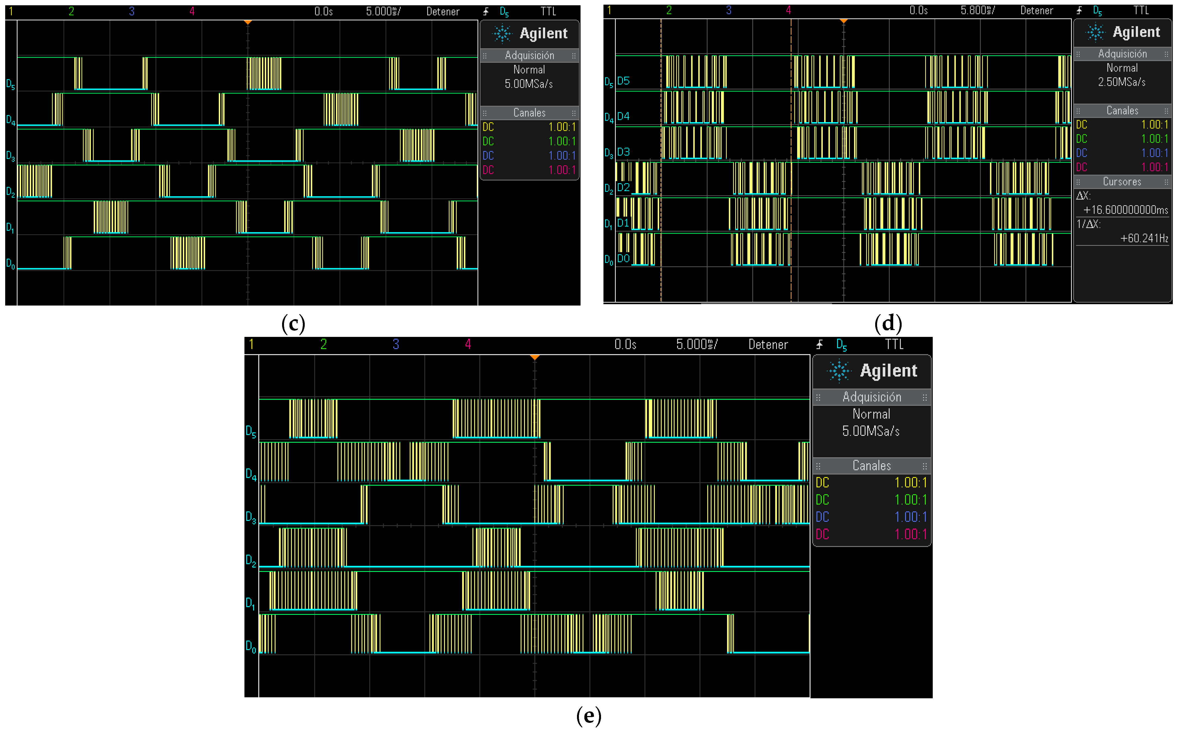The height and width of the screenshot is (734, 1178).
Task: Click the Agilent logo in panel (e)
Action: click(871, 371)
